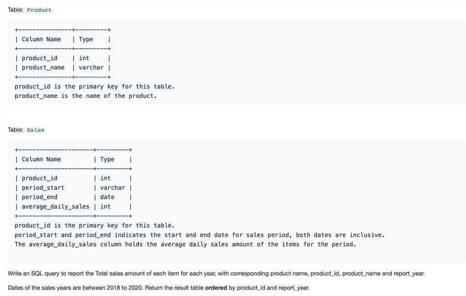Click Type header in Sales table
466x296 pixels.
pyautogui.click(x=107, y=159)
